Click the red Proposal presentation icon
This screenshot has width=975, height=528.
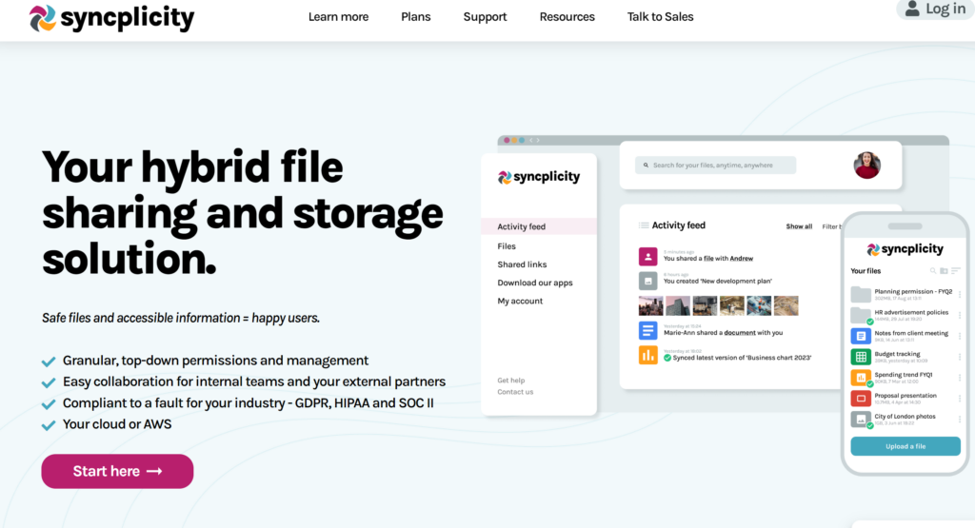tap(861, 398)
